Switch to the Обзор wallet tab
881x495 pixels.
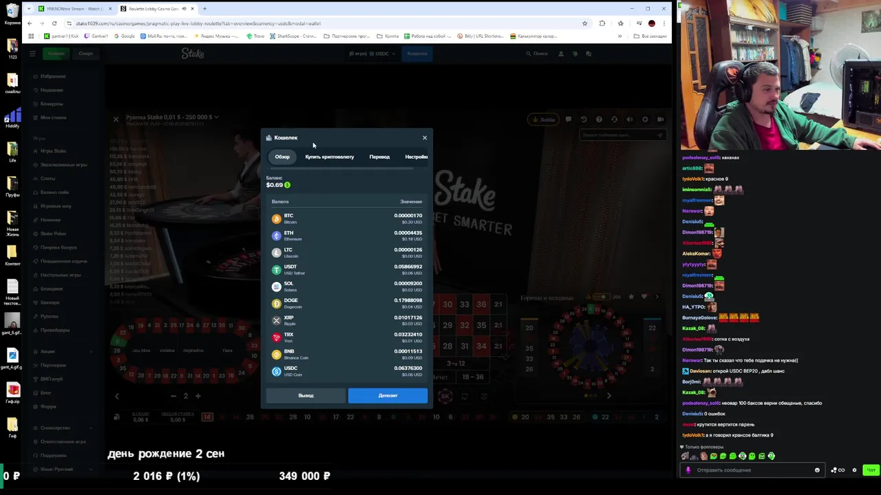282,157
